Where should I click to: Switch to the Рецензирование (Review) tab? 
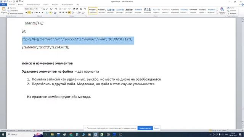67,5
